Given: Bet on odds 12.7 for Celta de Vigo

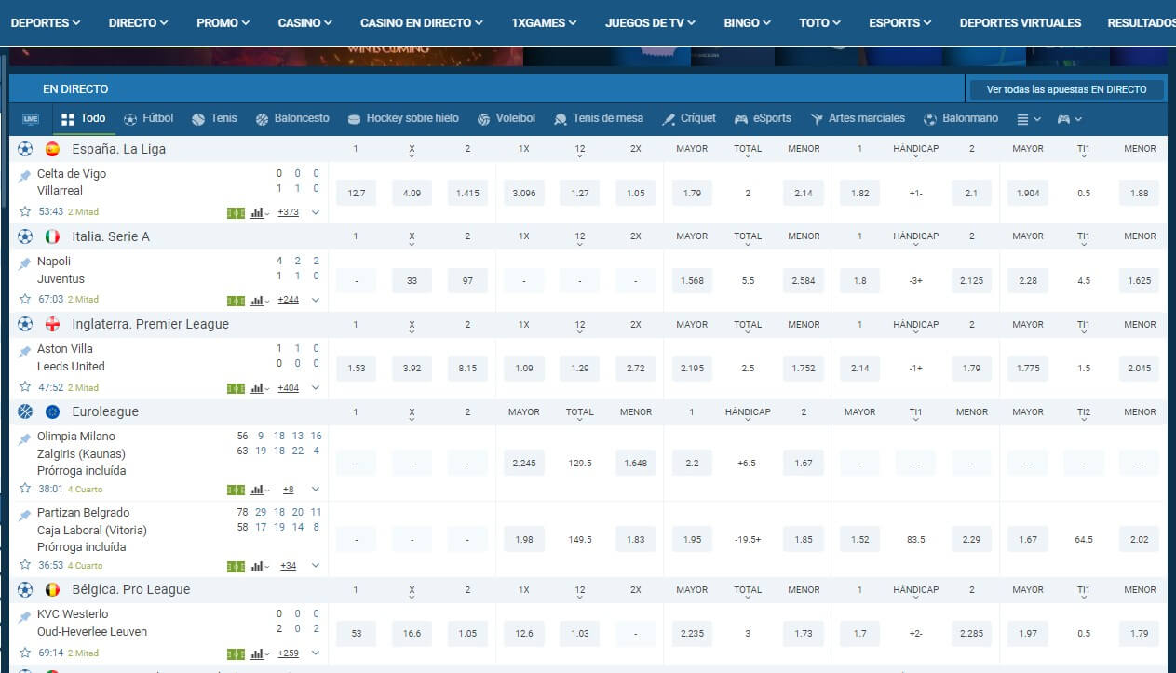Looking at the screenshot, I should (x=357, y=194).
